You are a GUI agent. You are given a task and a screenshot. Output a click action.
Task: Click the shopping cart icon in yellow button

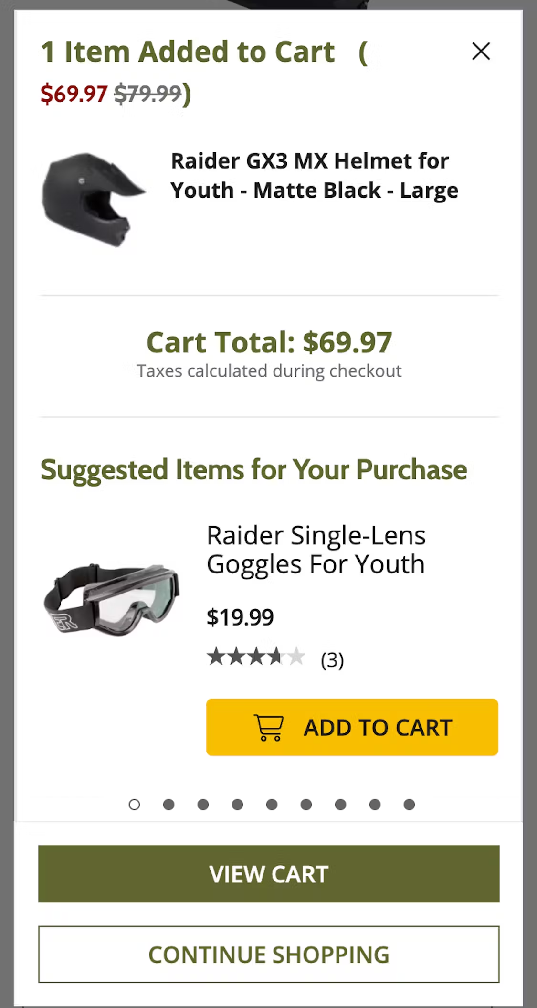coord(269,728)
